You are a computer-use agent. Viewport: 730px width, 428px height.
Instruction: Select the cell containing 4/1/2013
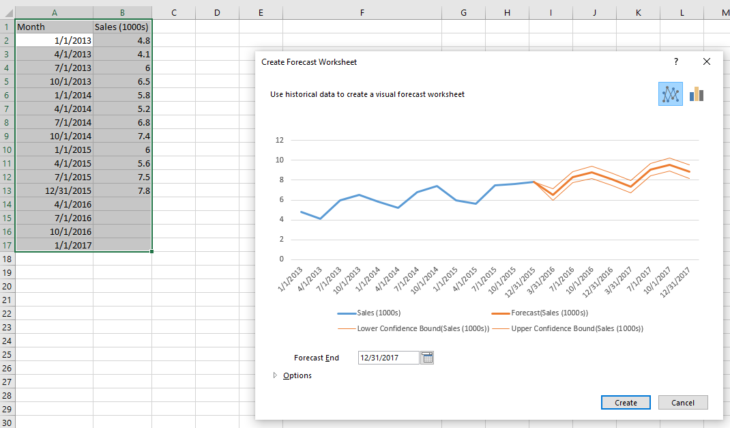coord(55,54)
